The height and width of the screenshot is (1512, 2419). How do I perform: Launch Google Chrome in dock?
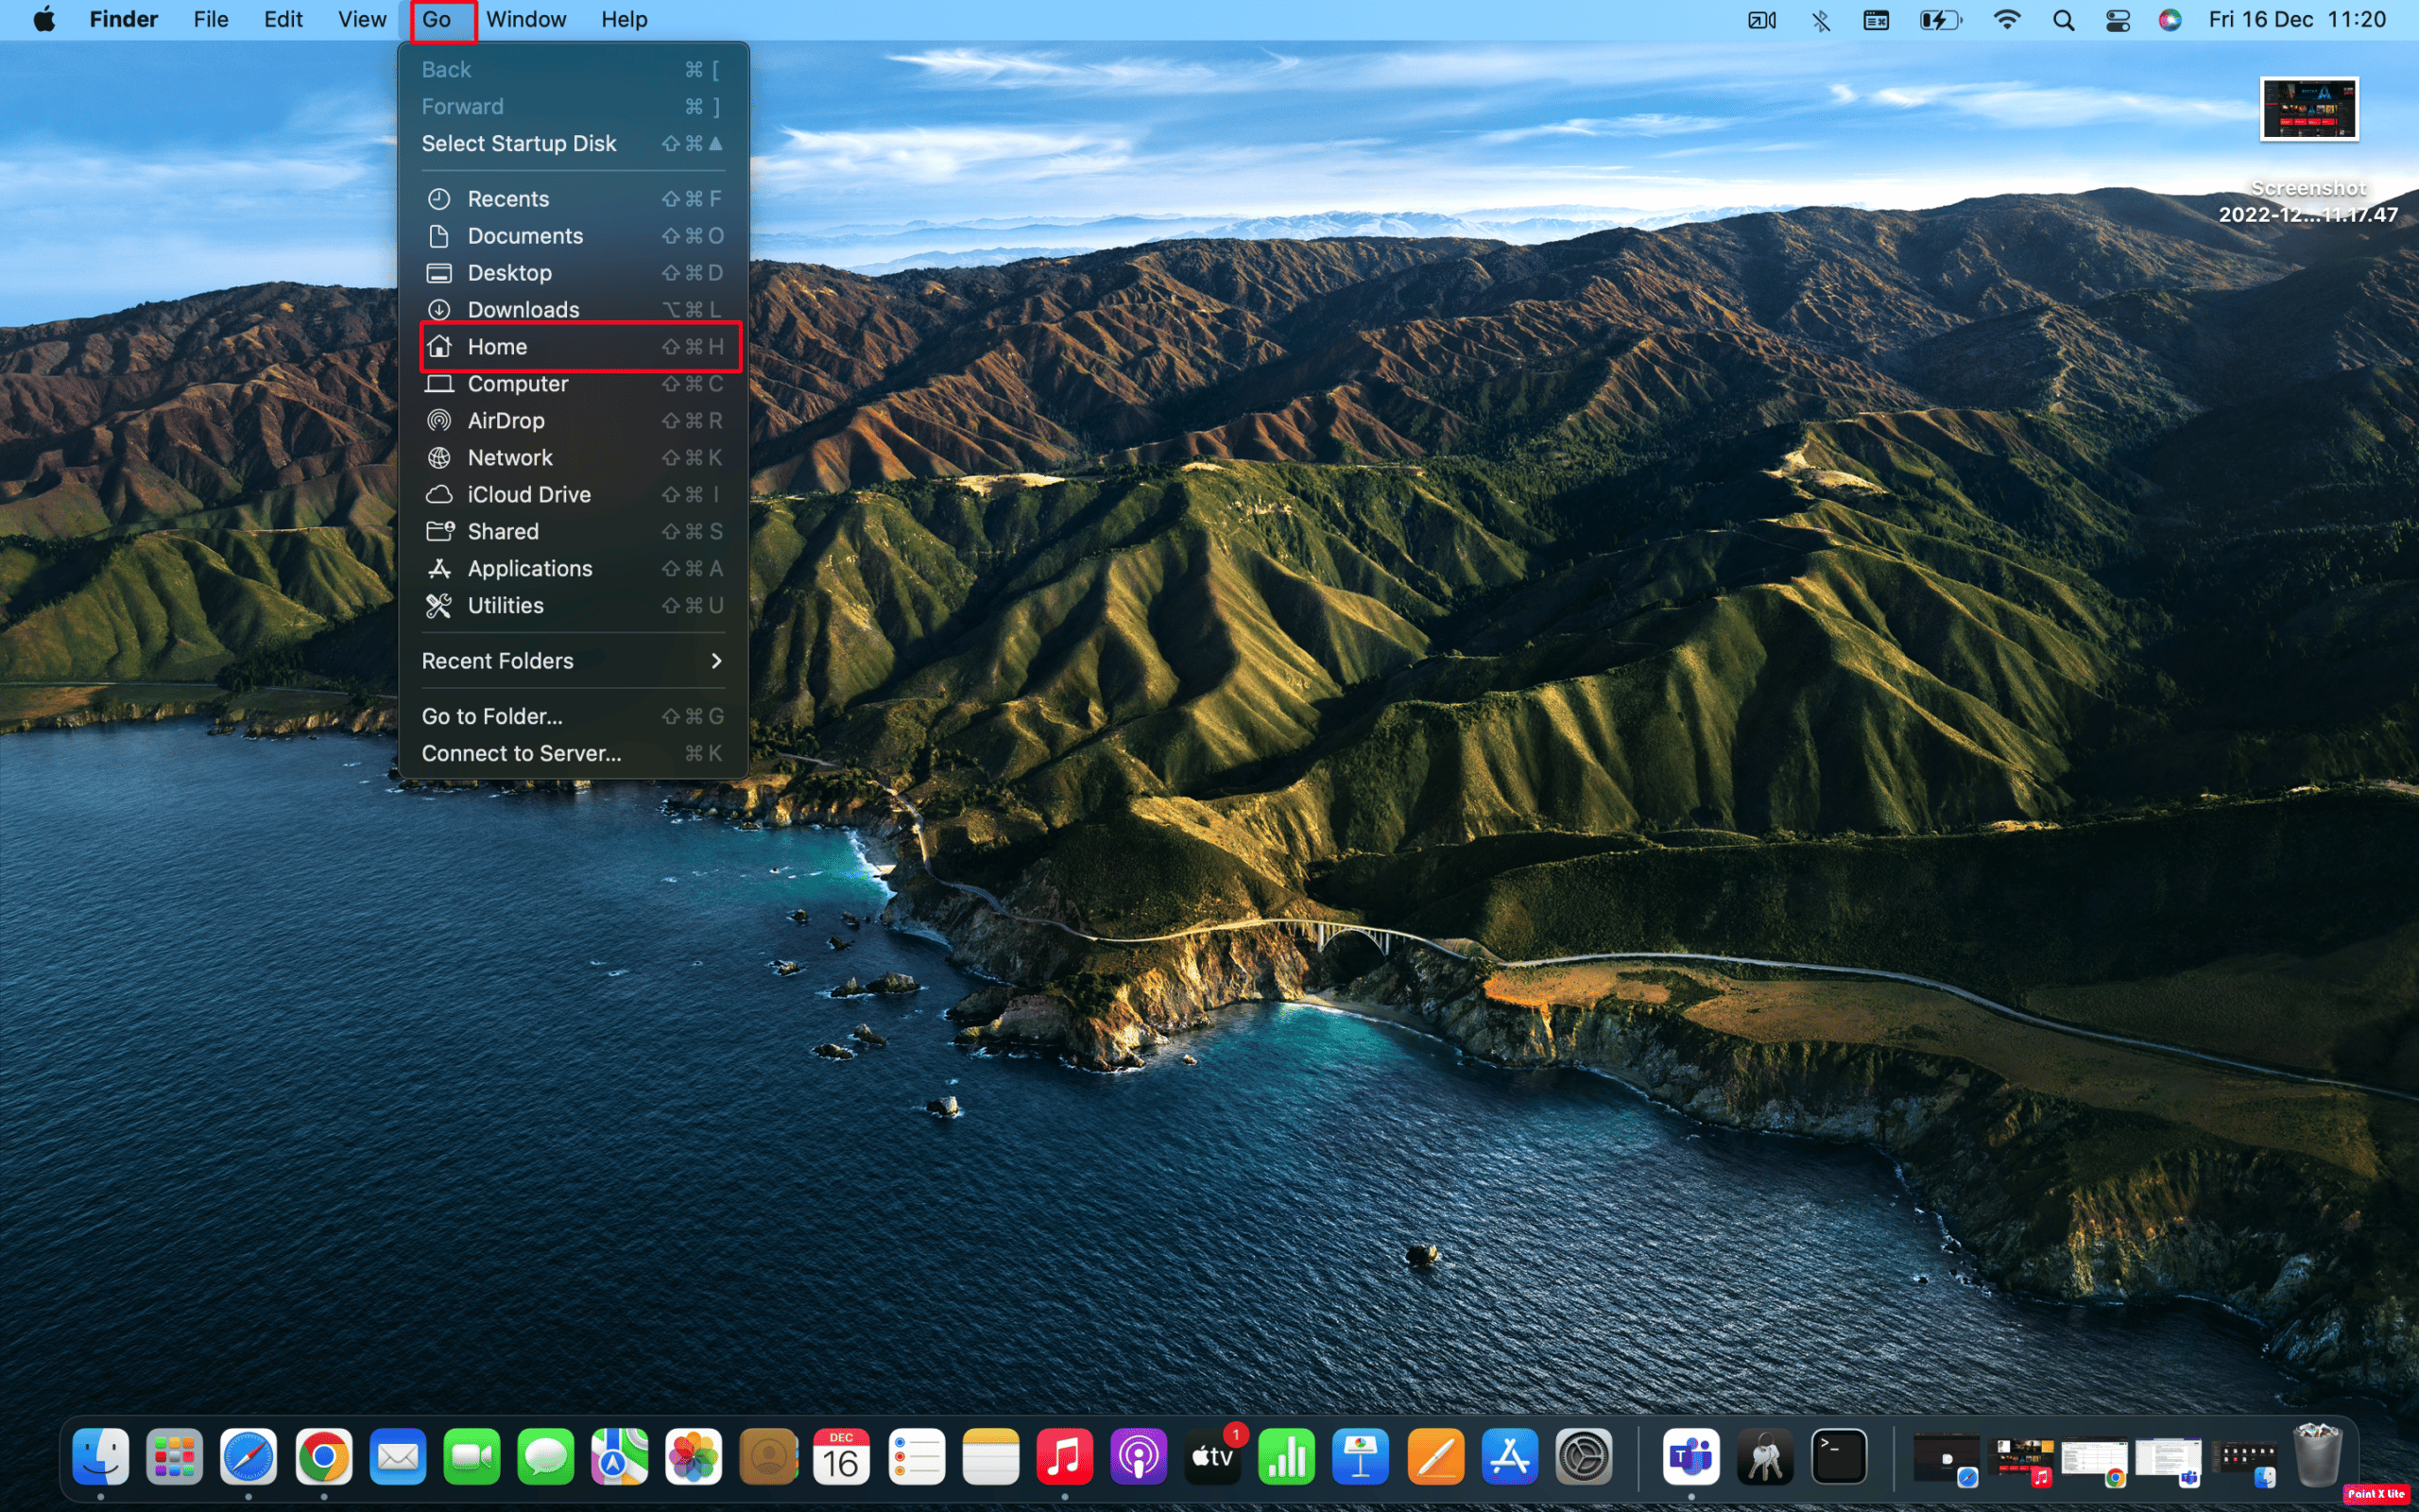point(323,1457)
